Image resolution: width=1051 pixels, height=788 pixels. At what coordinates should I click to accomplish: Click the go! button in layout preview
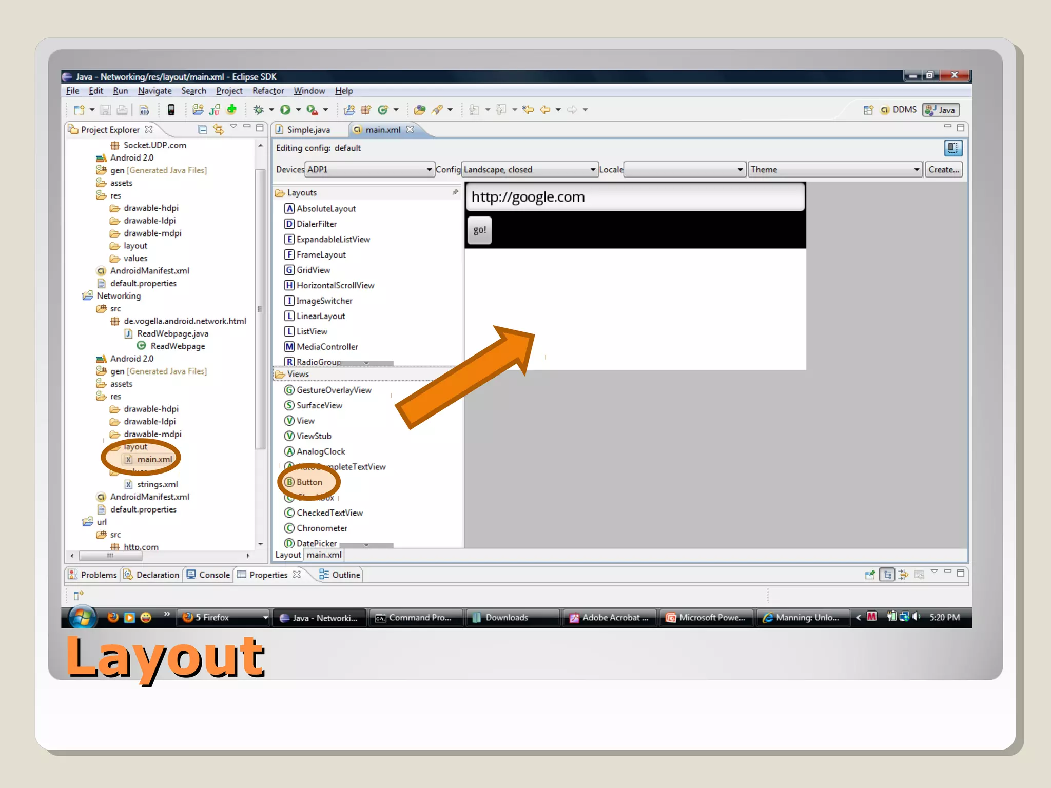click(x=479, y=230)
